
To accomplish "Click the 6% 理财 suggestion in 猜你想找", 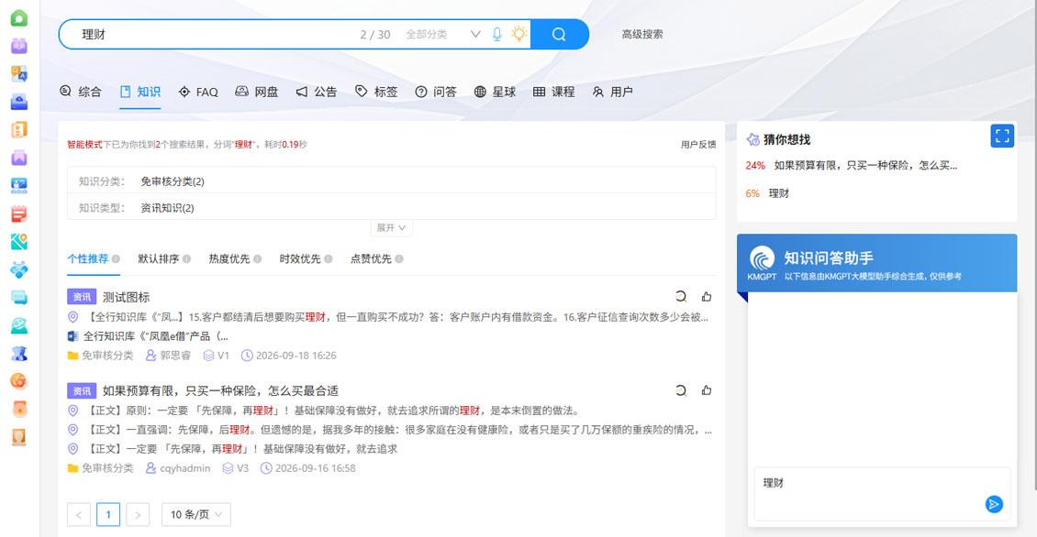I will click(779, 193).
